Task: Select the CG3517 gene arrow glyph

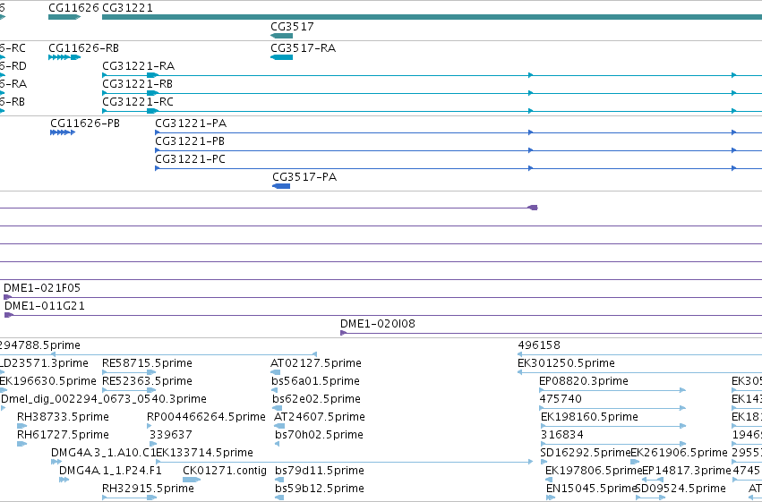Action: click(x=281, y=36)
